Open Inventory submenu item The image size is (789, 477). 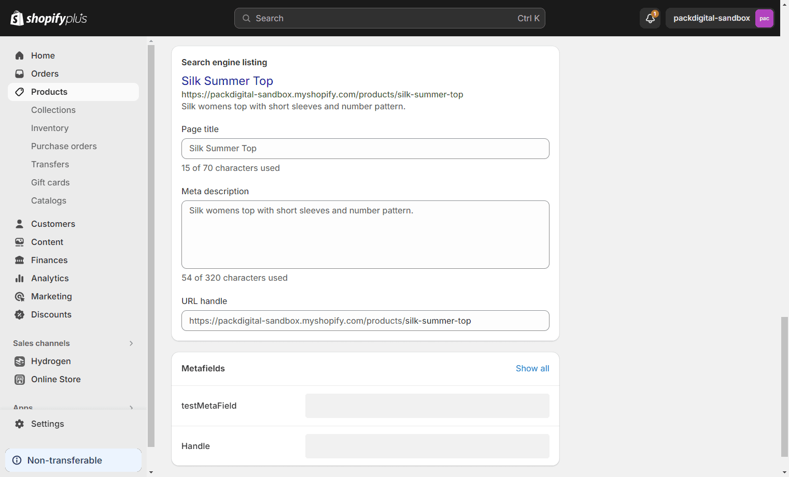coord(50,128)
